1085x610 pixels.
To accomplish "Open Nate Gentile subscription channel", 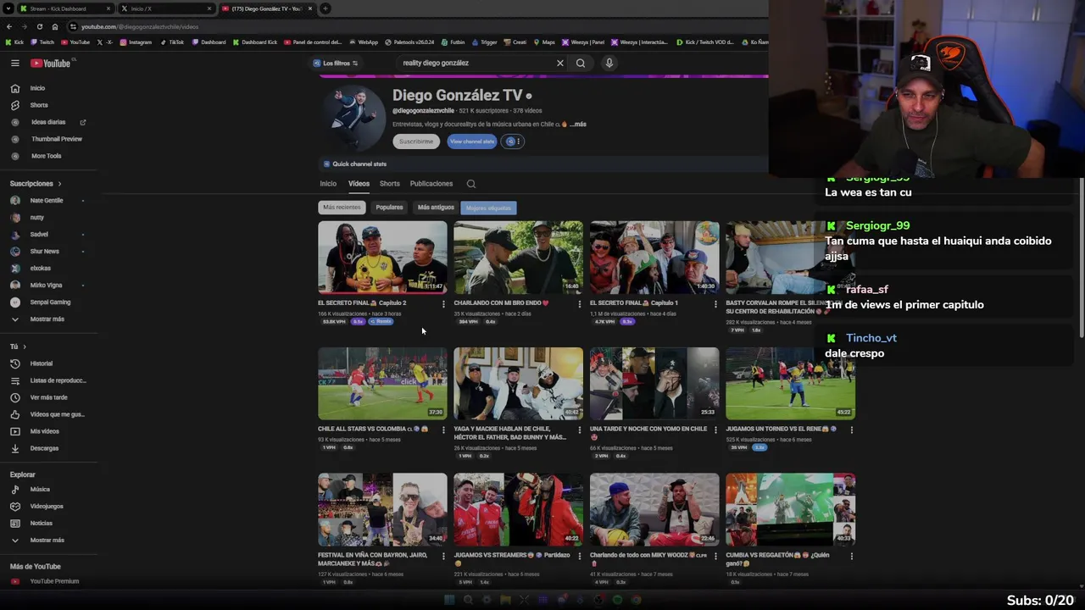I will coord(47,201).
